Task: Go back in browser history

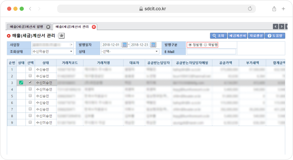Action: 30,9
